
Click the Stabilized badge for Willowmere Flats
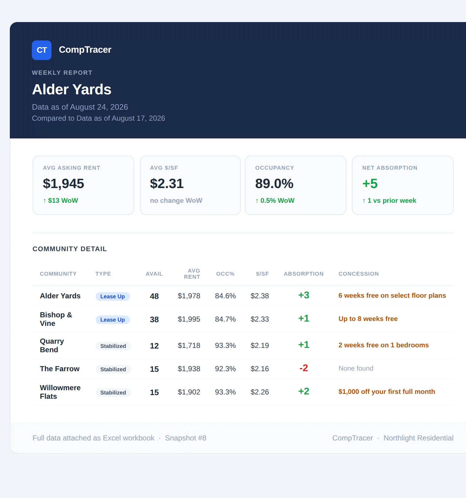coord(113,393)
